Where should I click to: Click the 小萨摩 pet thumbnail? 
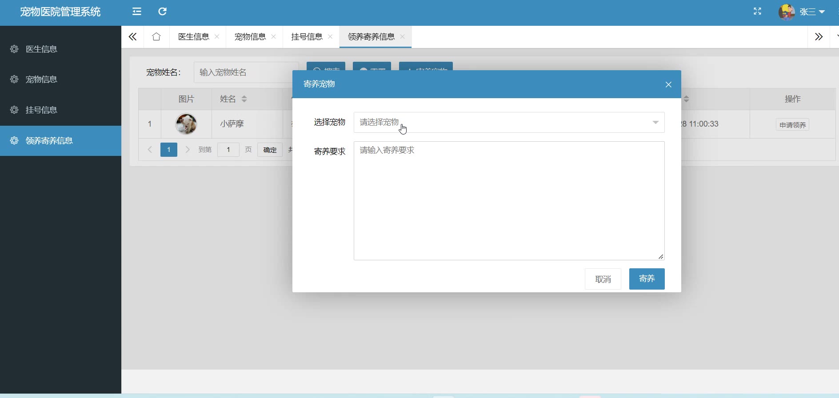tap(186, 124)
